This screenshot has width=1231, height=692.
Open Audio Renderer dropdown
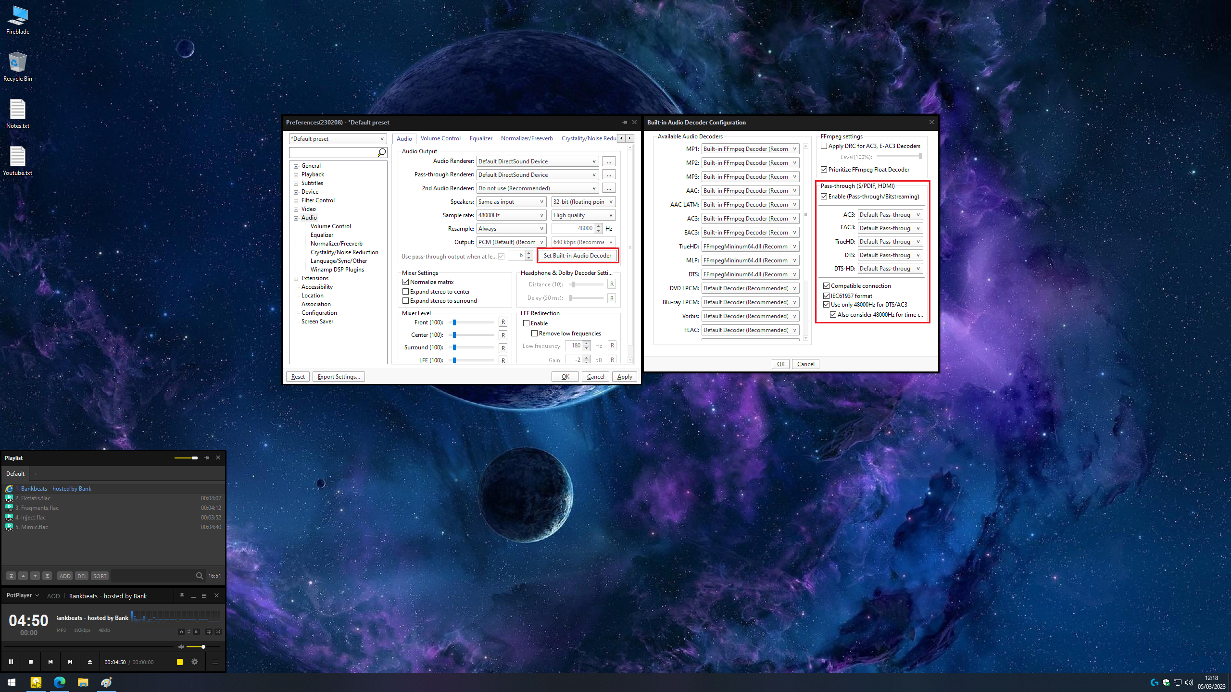[538, 161]
